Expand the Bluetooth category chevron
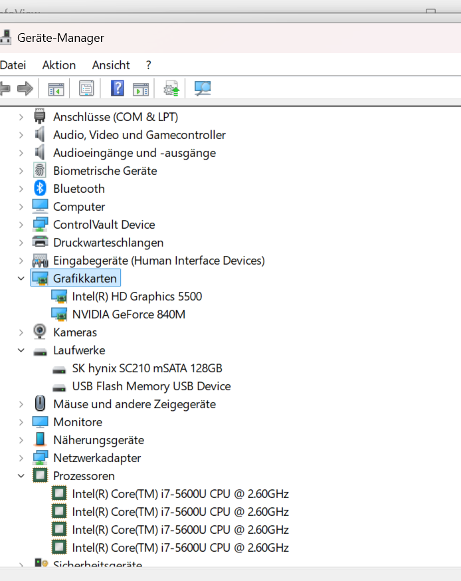Screen dimensions: 461x581 (x=21, y=189)
